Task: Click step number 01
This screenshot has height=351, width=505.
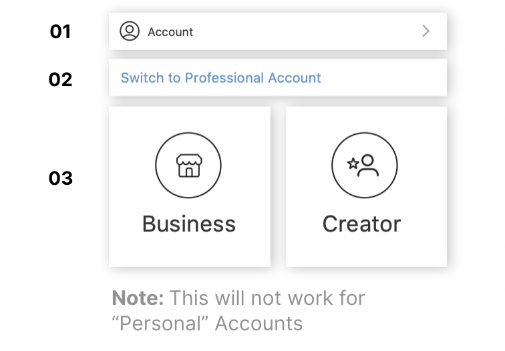Action: (x=60, y=31)
